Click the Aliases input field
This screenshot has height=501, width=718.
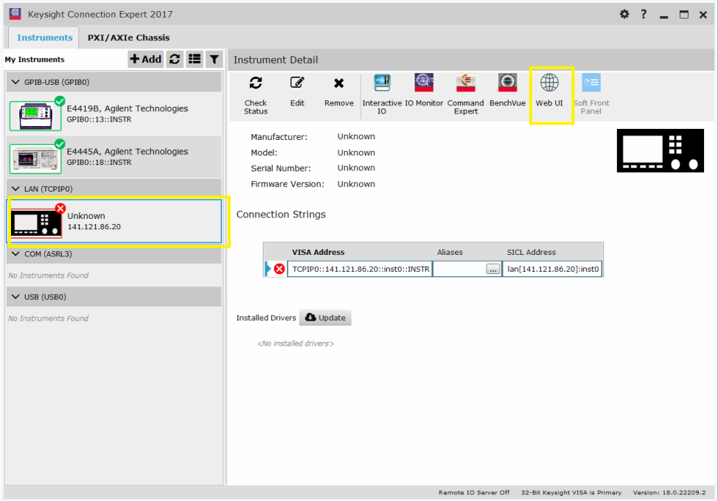459,269
